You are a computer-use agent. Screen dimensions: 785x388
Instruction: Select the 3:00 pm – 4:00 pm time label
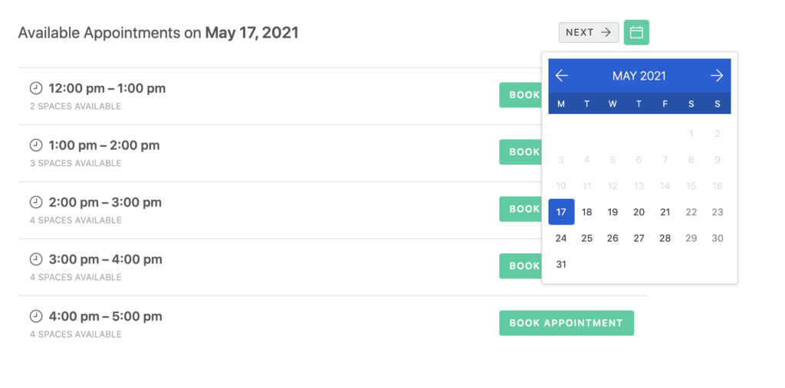click(106, 259)
